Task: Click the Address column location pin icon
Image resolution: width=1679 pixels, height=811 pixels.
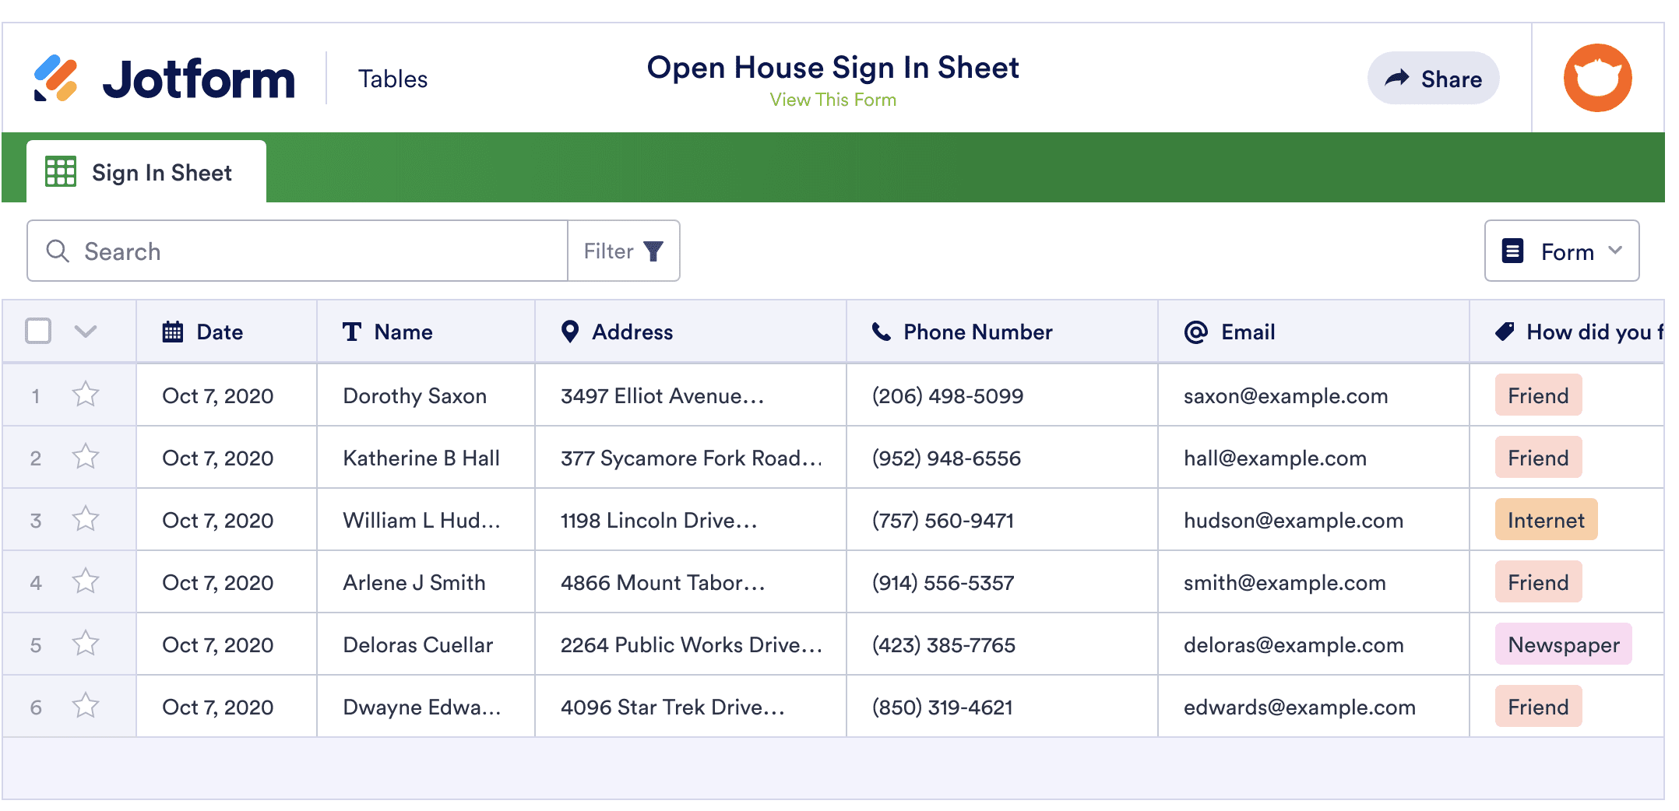Action: (570, 332)
